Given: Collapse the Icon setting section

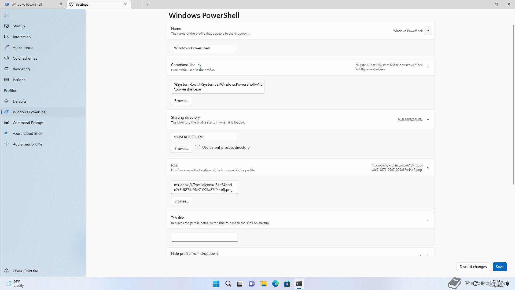Looking at the screenshot, I should (428, 168).
